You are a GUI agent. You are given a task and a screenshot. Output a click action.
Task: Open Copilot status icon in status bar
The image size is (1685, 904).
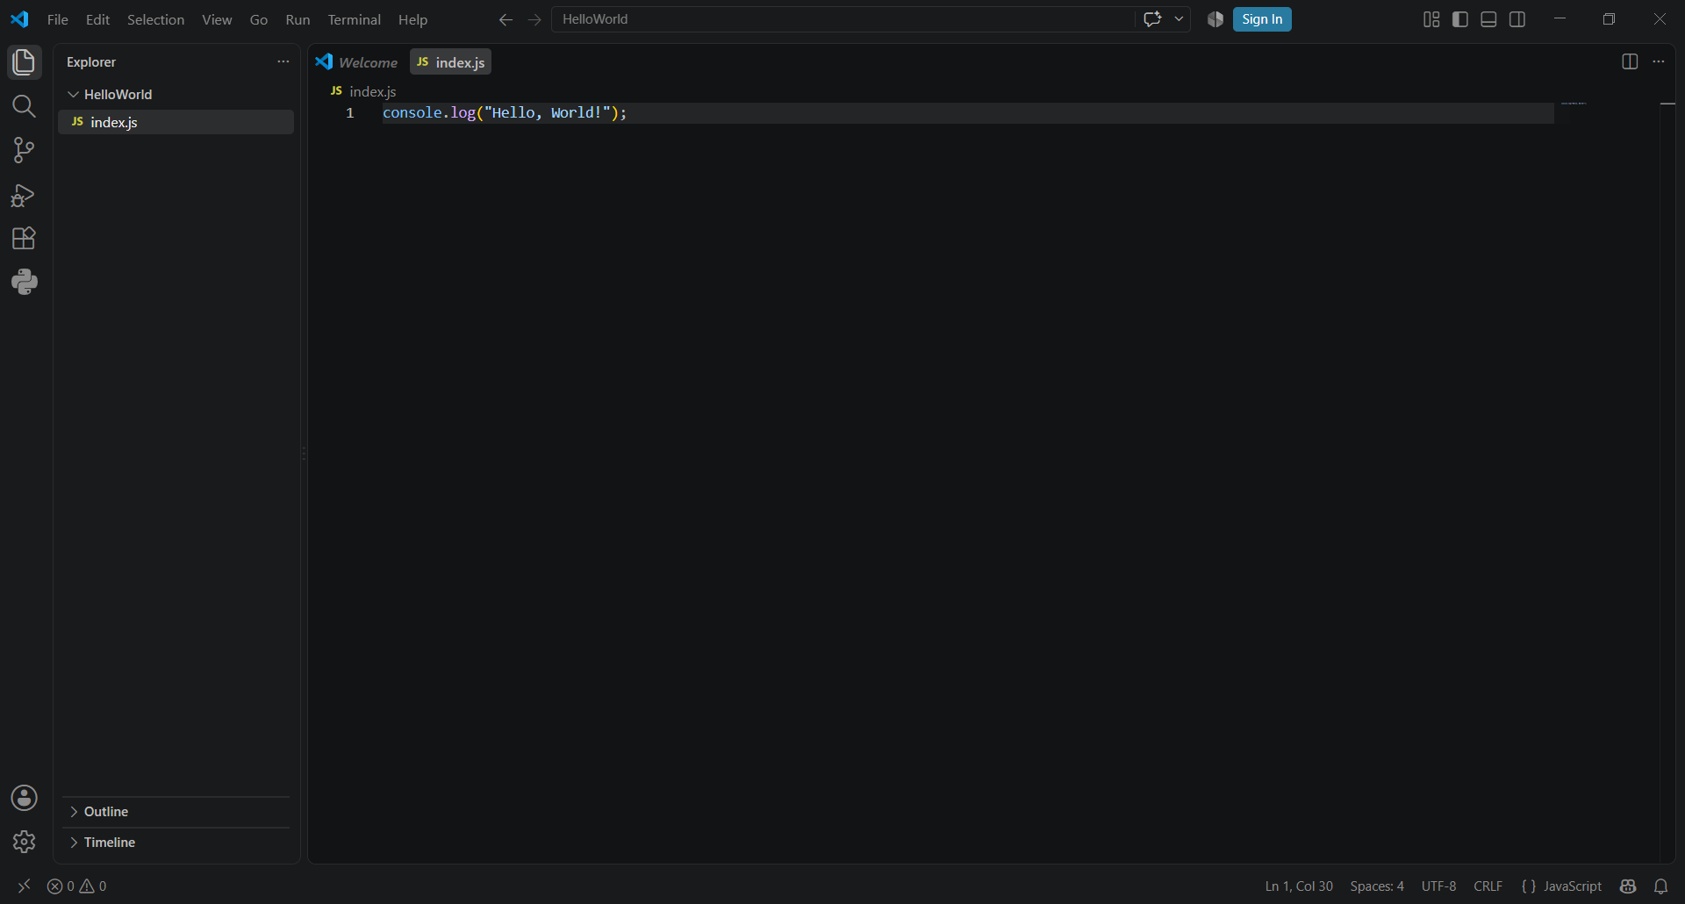click(x=1628, y=886)
